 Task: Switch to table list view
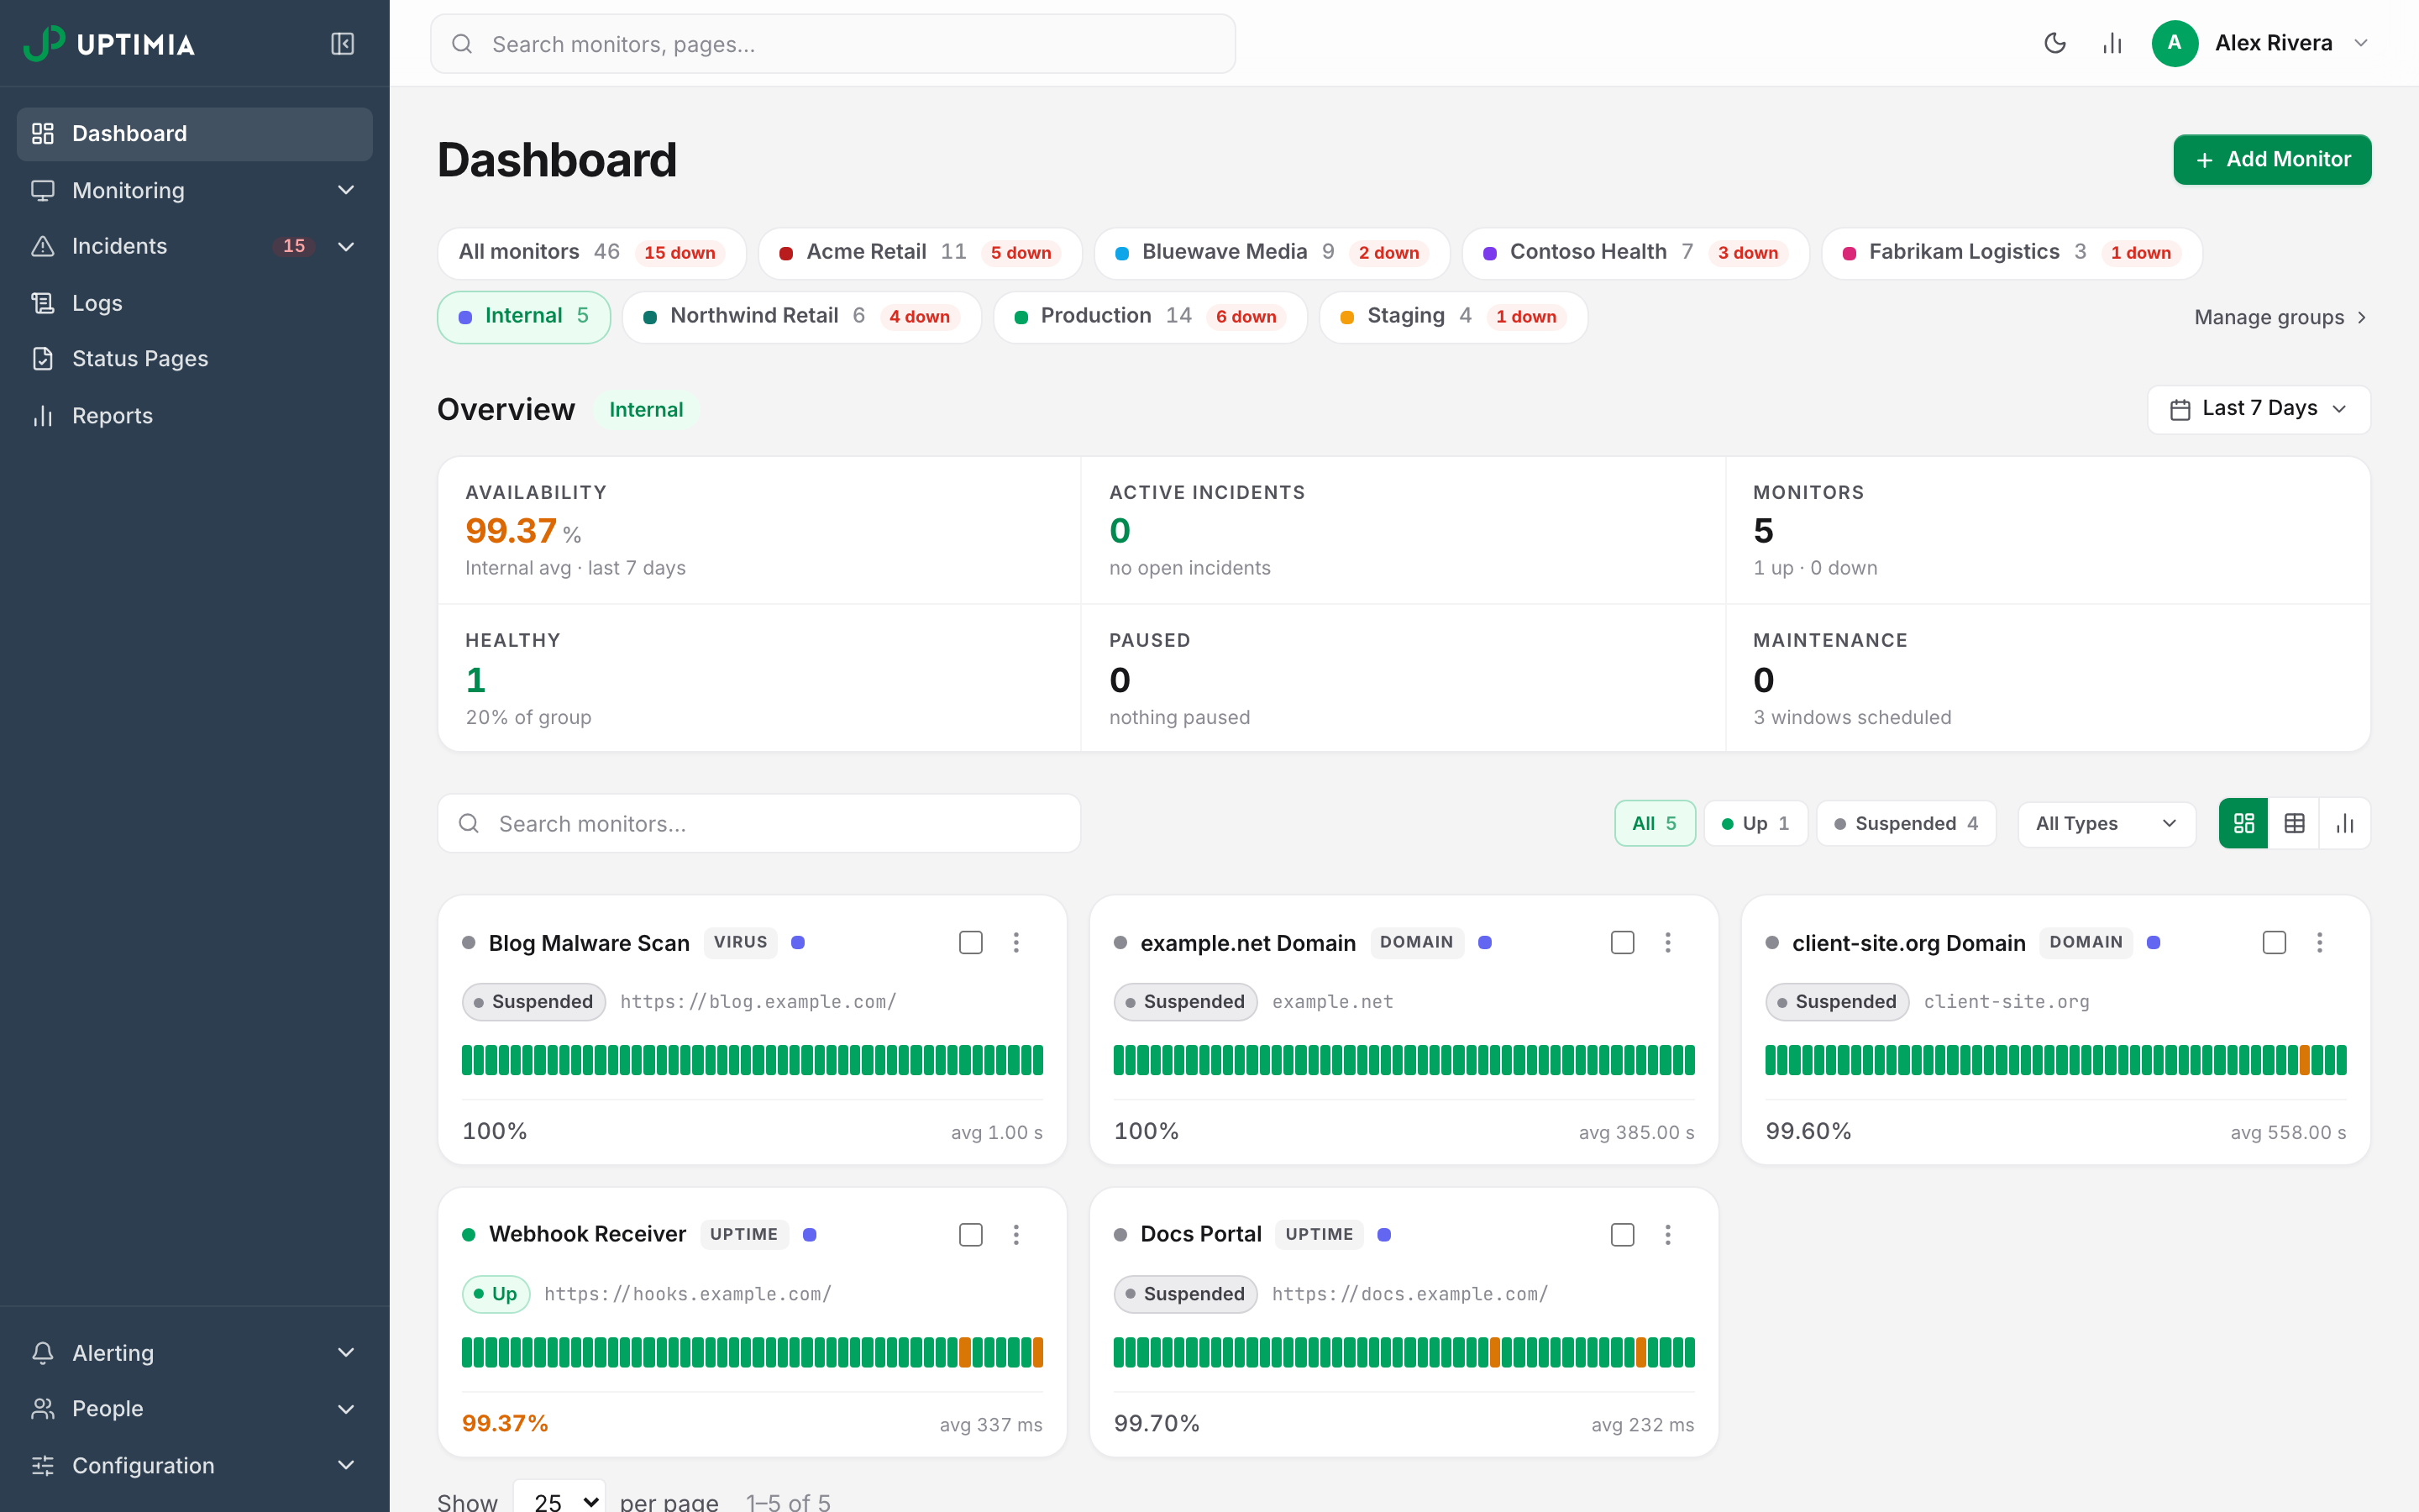[2294, 823]
